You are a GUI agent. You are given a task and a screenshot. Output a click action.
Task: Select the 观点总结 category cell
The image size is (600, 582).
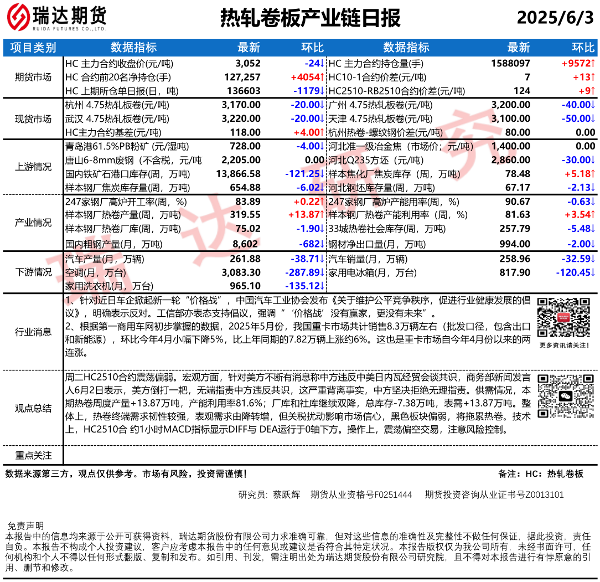33,408
